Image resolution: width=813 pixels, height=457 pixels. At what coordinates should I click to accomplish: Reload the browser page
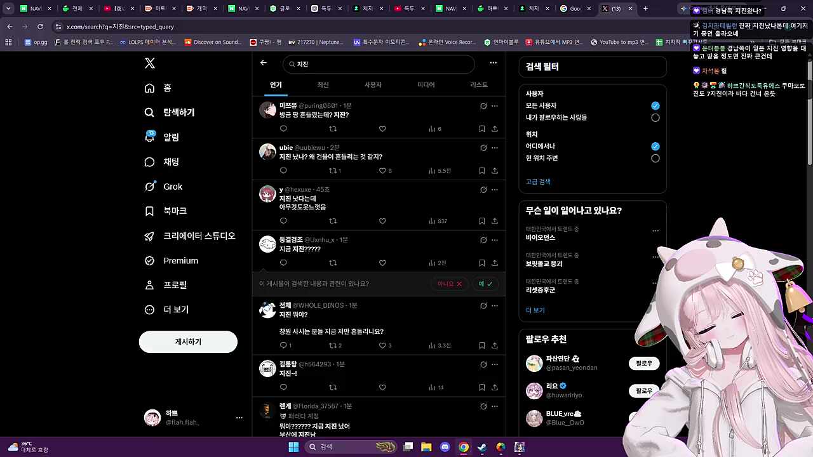coord(40,27)
